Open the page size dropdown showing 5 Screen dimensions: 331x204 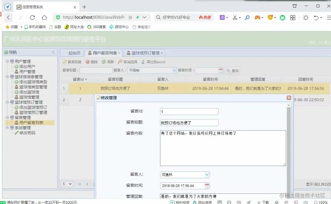[67, 184]
